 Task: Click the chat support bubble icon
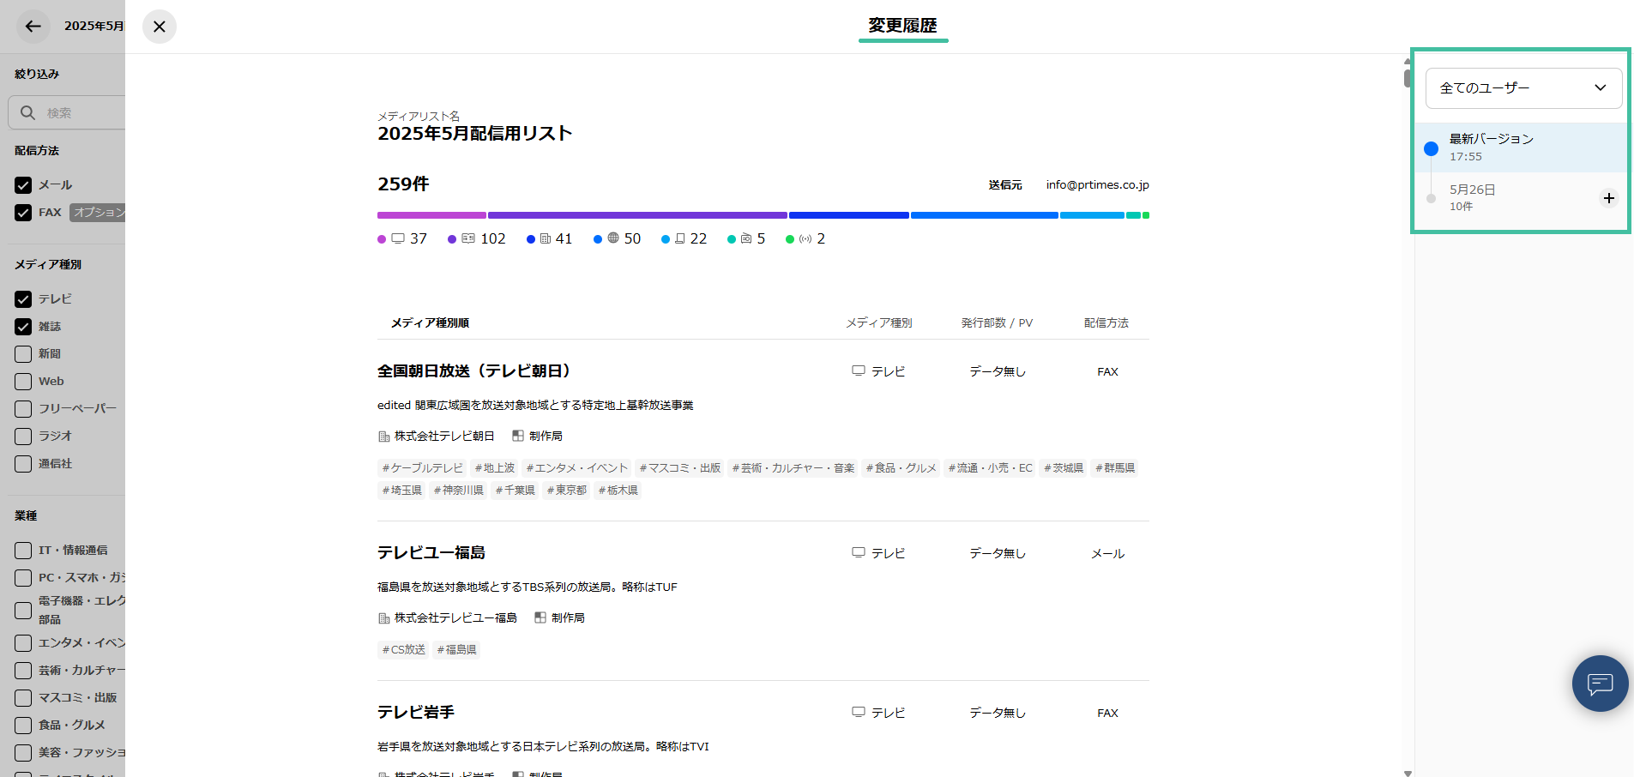(1600, 684)
